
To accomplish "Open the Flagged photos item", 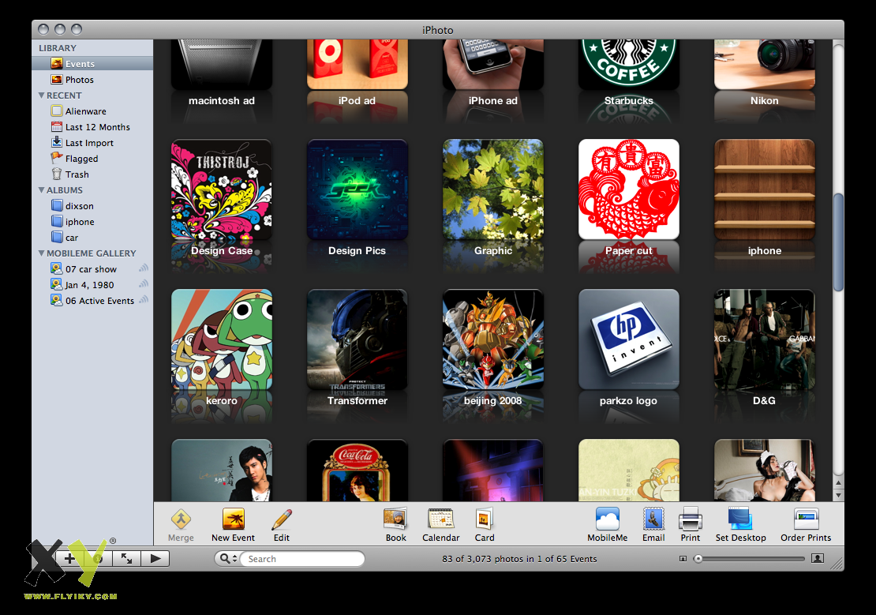I will [x=92, y=159].
